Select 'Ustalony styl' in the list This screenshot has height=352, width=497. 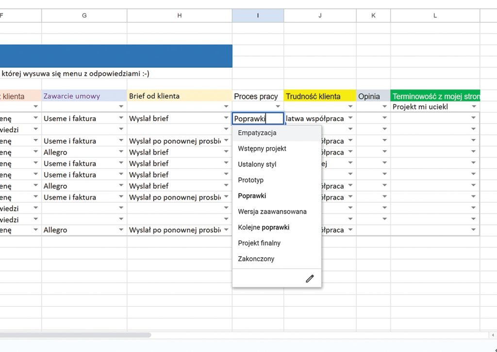click(257, 164)
